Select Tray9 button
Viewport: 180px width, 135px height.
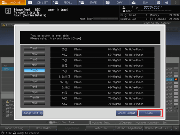[34, 92]
